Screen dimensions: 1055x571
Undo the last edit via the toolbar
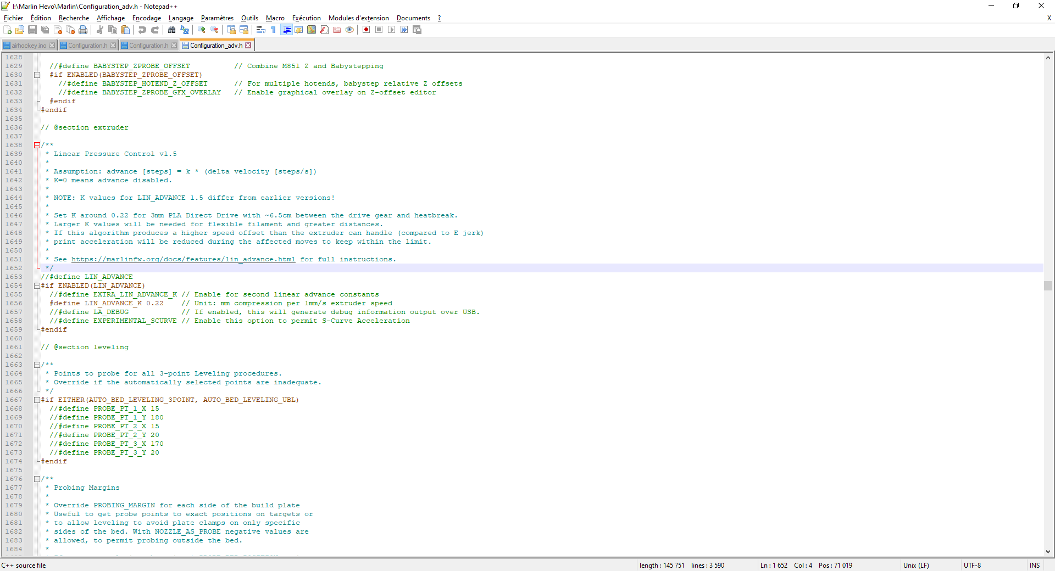142,30
